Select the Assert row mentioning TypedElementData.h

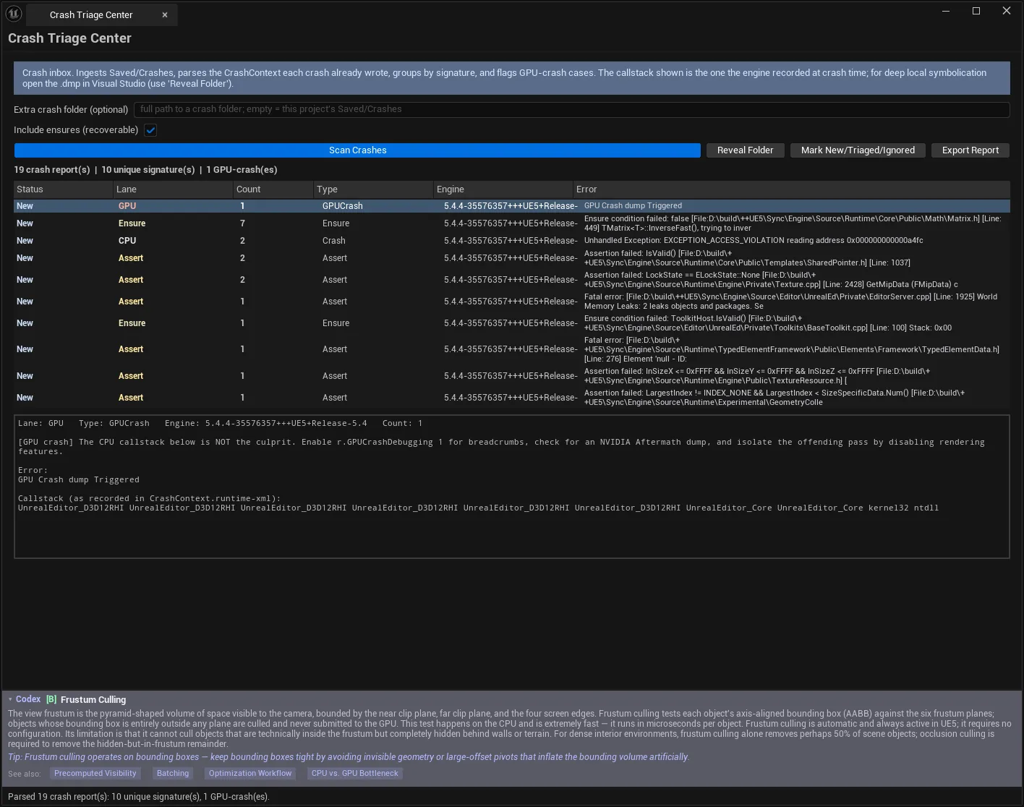[512, 349]
